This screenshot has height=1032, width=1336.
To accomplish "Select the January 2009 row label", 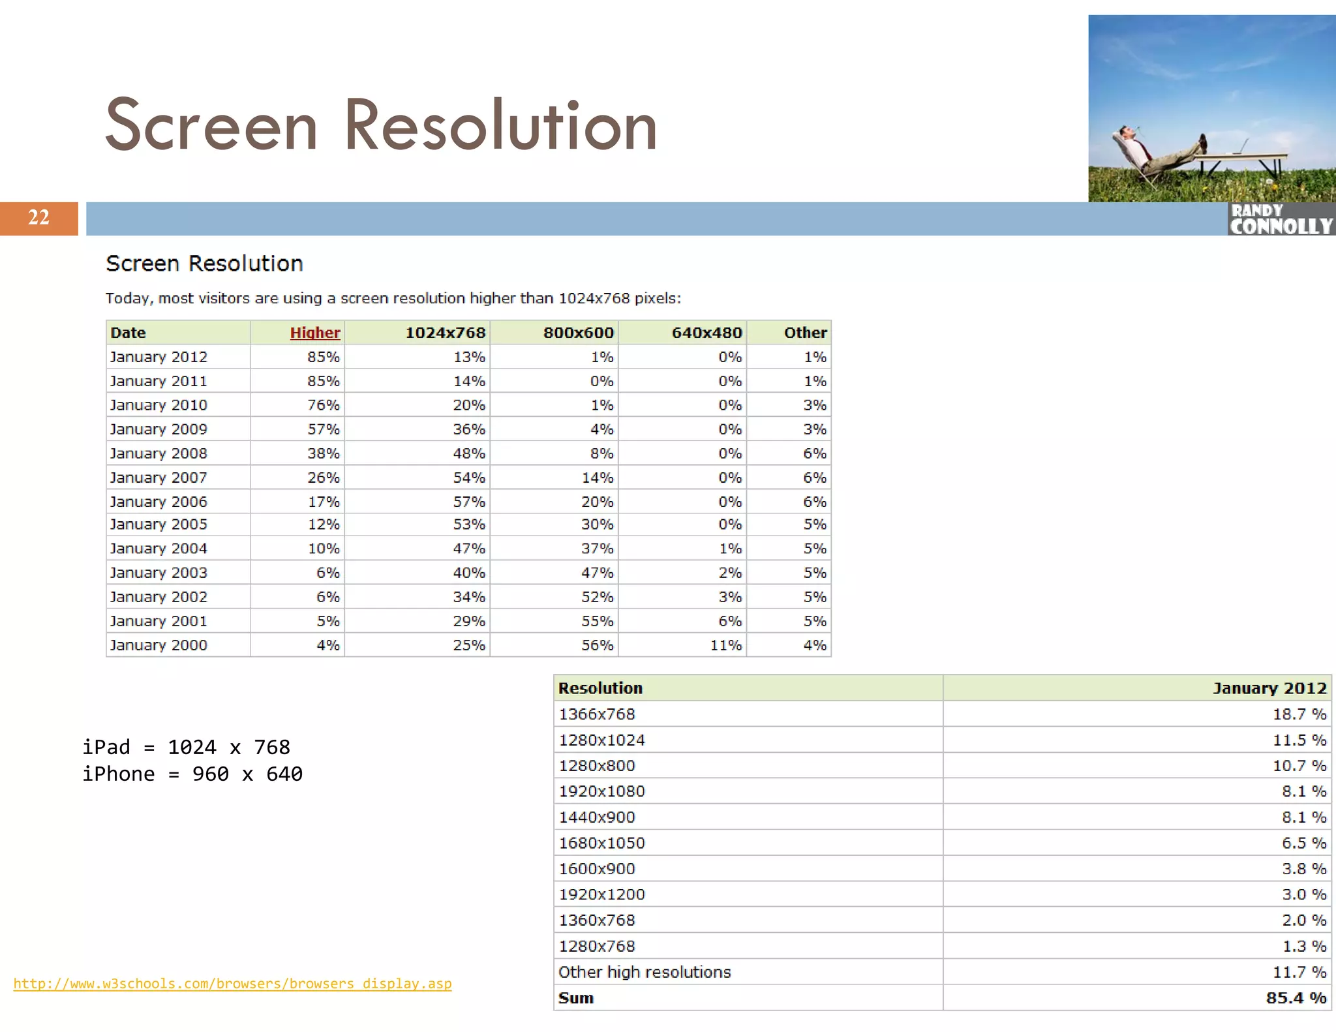I will (x=159, y=429).
